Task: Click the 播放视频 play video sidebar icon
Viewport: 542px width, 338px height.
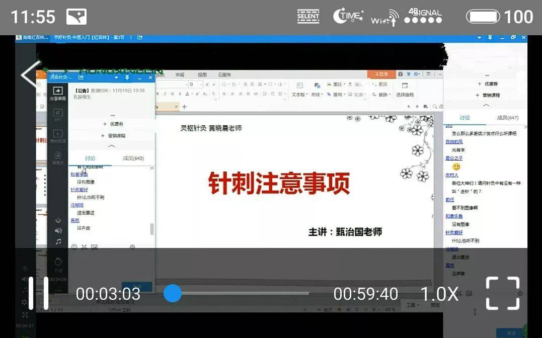Action: click(57, 136)
